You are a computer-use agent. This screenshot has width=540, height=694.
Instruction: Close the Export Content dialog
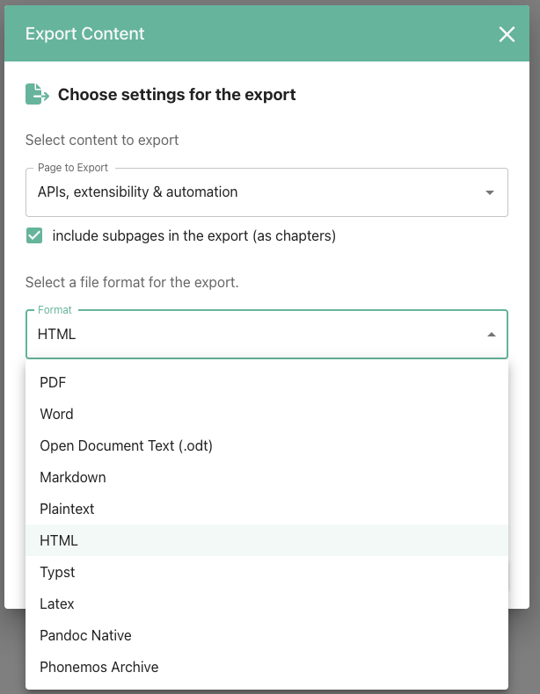pyautogui.click(x=507, y=34)
